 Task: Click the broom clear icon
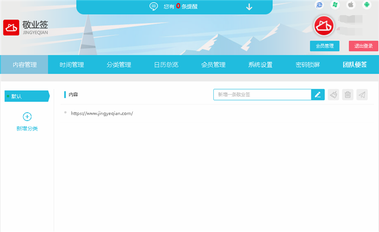coord(334,95)
